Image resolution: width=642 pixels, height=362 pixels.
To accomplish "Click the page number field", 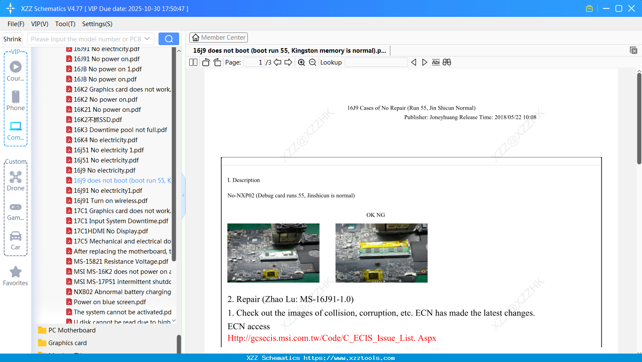I will click(x=255, y=62).
